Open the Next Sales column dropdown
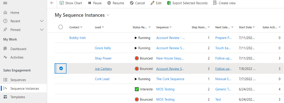The height and width of the screenshot is (103, 284). click(232, 27)
